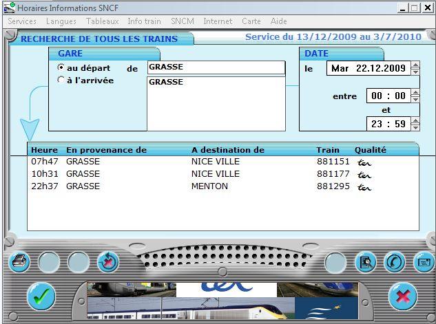The width and height of the screenshot is (436, 324).
Task: Click train number 881177
Action: coord(333,174)
